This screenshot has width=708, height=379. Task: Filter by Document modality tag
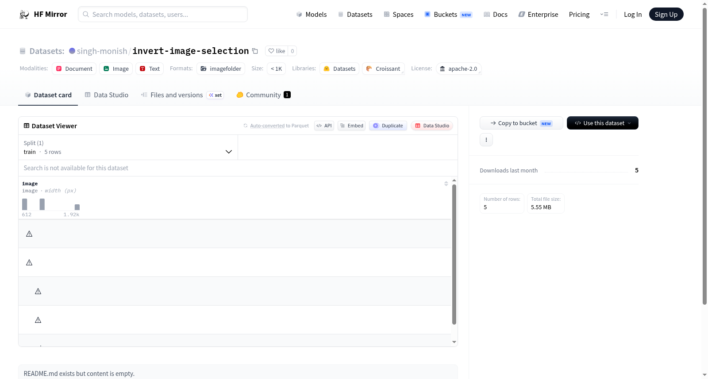(x=74, y=69)
